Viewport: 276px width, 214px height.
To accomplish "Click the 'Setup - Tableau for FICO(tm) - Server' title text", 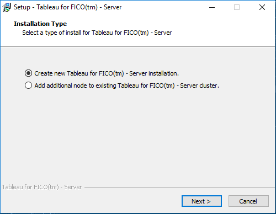I will point(67,7).
